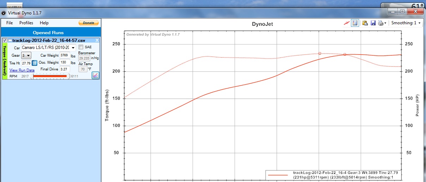Viewport: 426px width, 182px height.
Task: Click the peak torque marker on graph
Action: [x=320, y=54]
